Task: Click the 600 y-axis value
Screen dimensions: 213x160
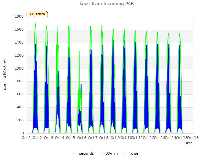Action: click(20, 94)
